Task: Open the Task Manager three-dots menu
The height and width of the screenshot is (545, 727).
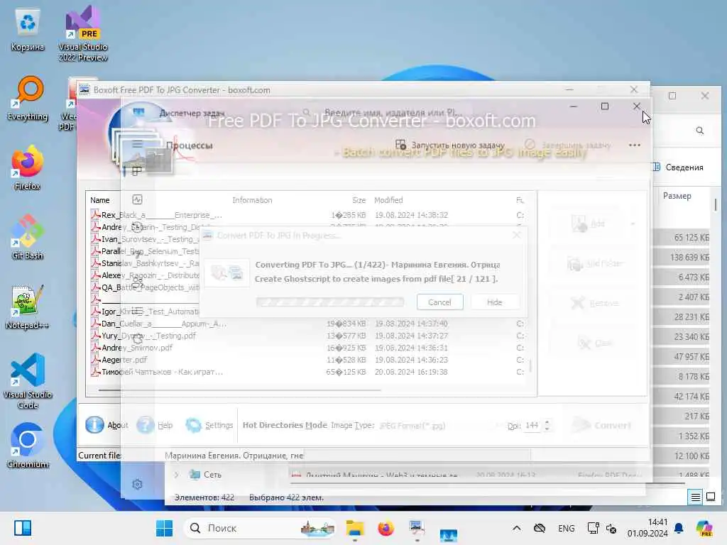Action: pyautogui.click(x=634, y=145)
